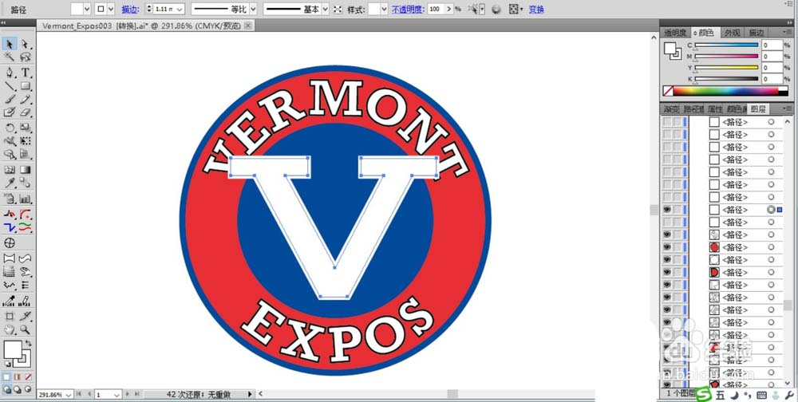Select the Artboard tool

pyautogui.click(x=10, y=317)
